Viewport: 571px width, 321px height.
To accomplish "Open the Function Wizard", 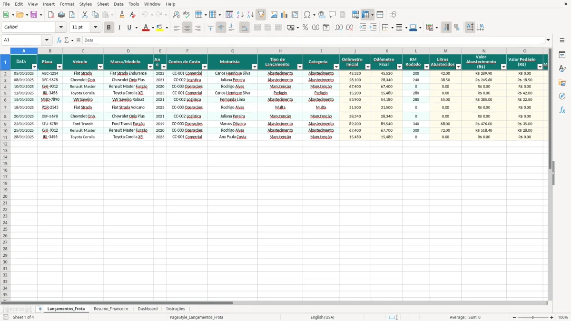I will pyautogui.click(x=59, y=40).
